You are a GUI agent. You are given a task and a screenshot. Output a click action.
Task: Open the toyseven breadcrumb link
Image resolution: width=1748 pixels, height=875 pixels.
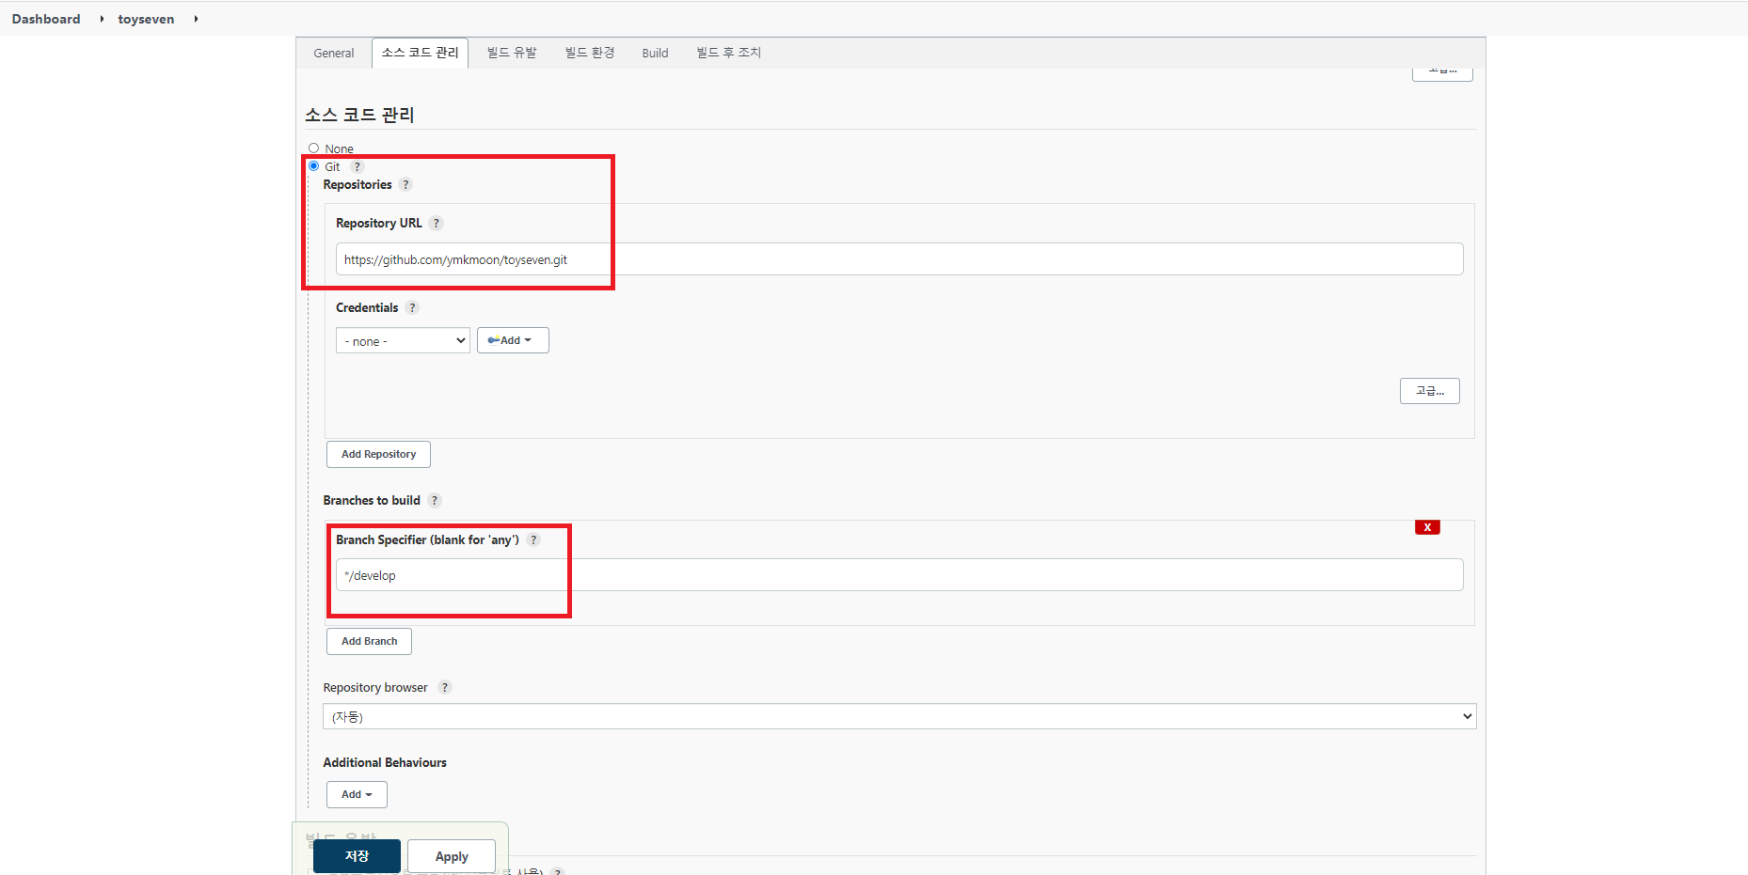tap(146, 19)
